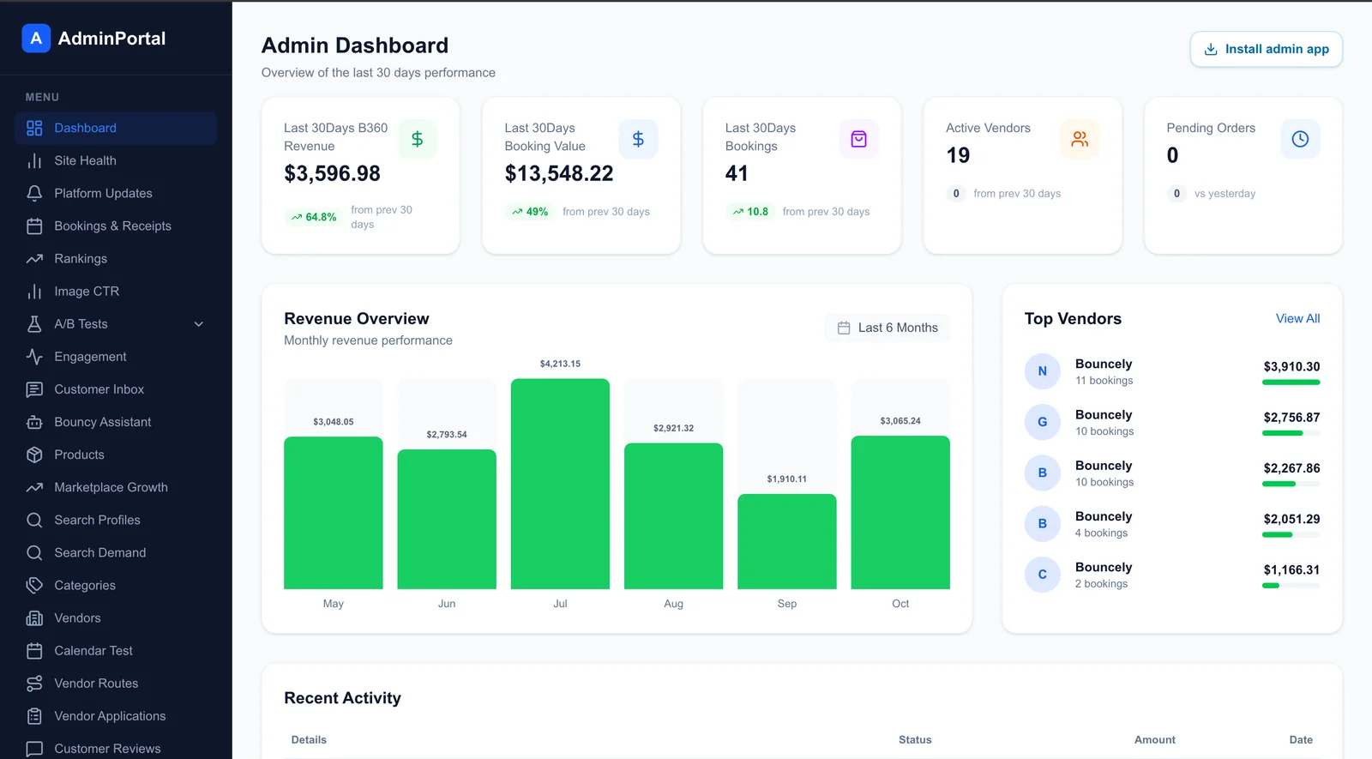Viewport: 1372px width, 759px height.
Task: Click the $1,166.31 vendor progress bar
Action: pos(1291,586)
